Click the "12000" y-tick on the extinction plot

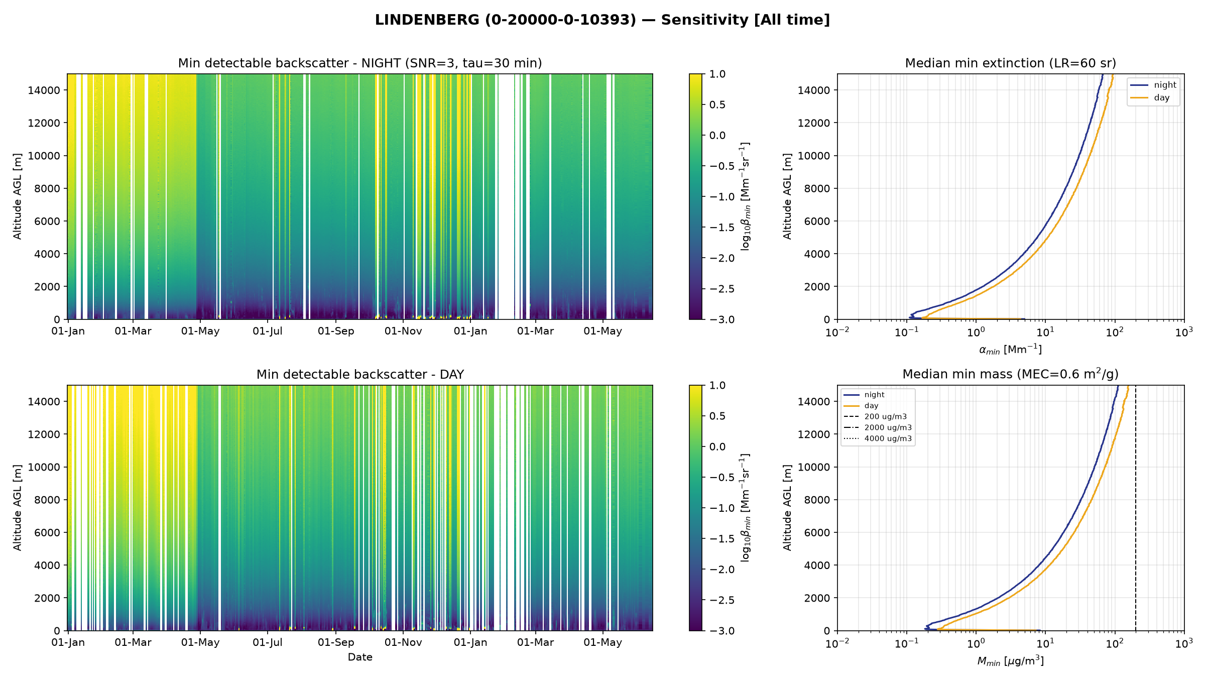(813, 123)
